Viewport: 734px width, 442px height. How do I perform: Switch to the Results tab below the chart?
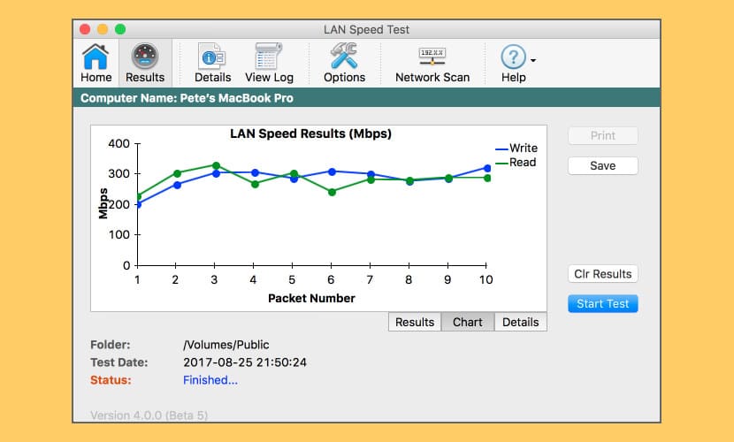coord(414,322)
